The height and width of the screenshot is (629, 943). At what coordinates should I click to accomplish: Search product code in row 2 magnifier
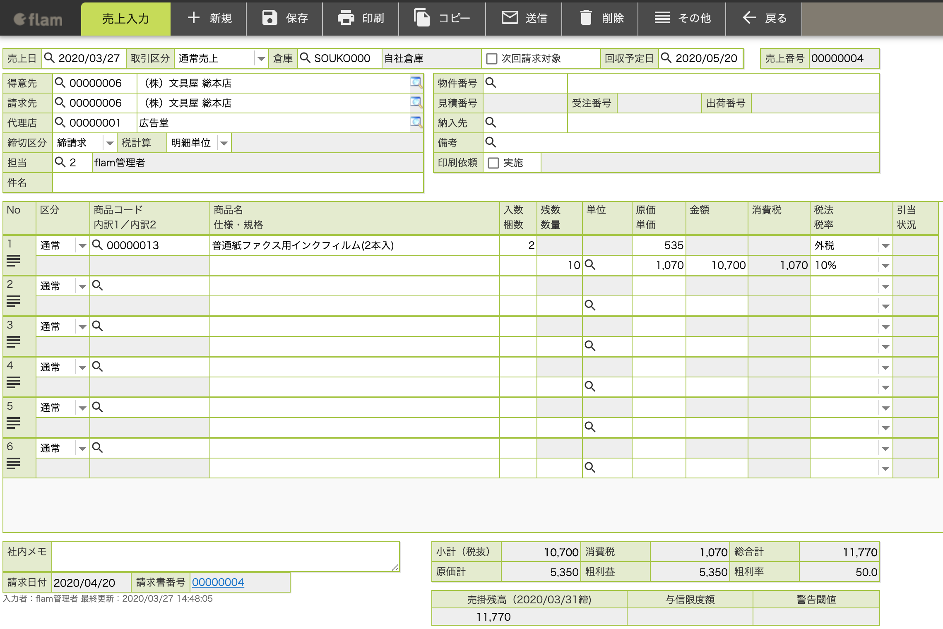pyautogui.click(x=97, y=285)
